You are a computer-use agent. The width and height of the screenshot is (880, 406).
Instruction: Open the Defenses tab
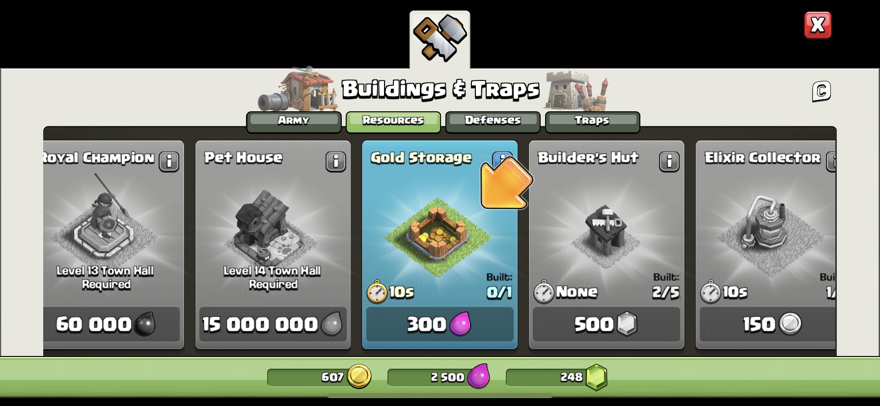coord(493,122)
